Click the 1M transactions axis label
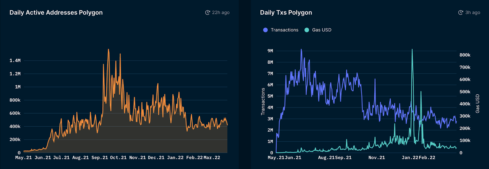The image size is (489, 169). (x=270, y=141)
